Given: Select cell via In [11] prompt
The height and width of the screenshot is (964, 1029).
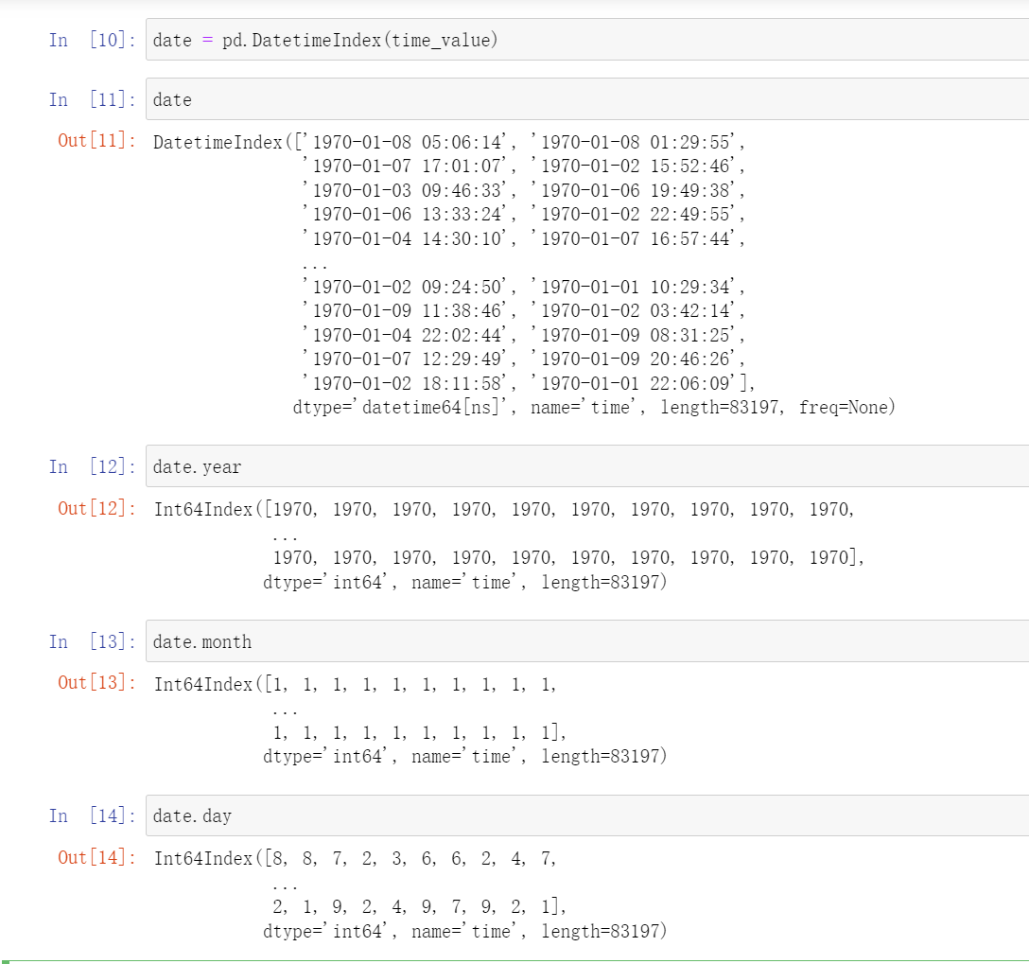Looking at the screenshot, I should point(92,99).
